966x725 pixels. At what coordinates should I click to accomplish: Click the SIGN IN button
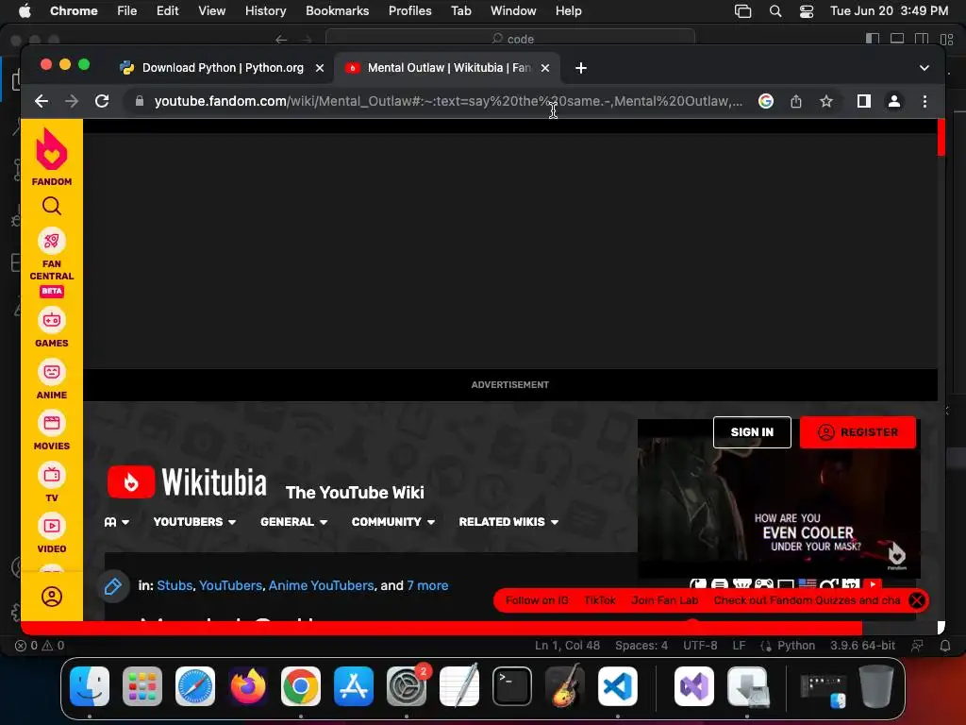[752, 432]
